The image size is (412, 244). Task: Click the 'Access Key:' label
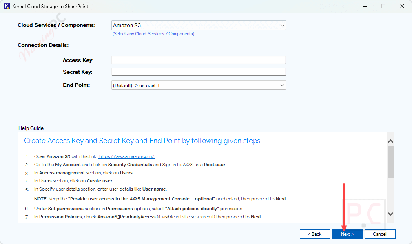click(x=78, y=60)
